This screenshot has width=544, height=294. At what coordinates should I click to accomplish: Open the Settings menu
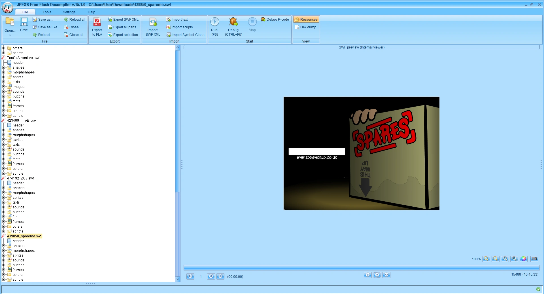[x=69, y=12]
